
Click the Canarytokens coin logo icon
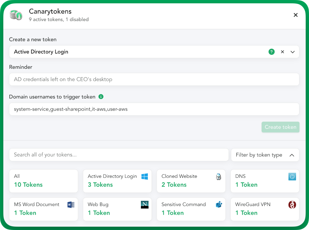point(16,15)
